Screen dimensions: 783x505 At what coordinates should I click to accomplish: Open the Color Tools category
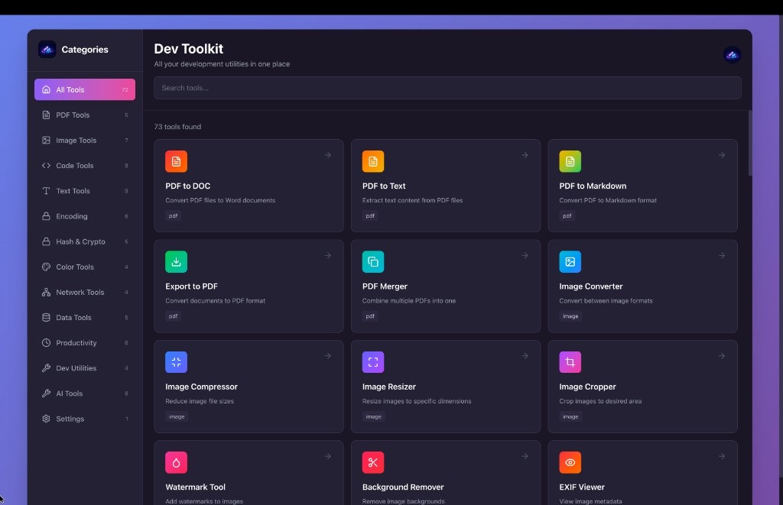tap(85, 267)
